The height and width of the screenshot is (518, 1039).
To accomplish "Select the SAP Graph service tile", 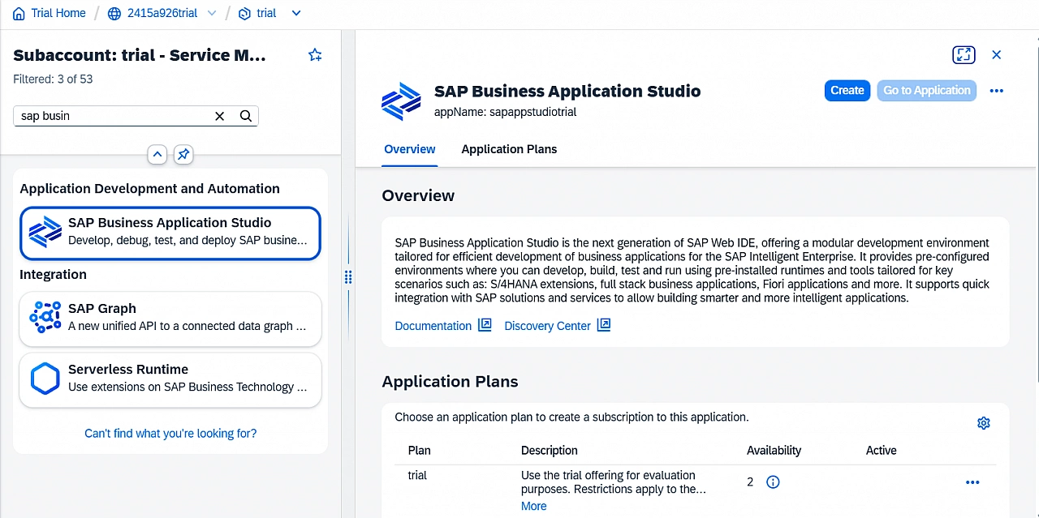I will coord(170,318).
